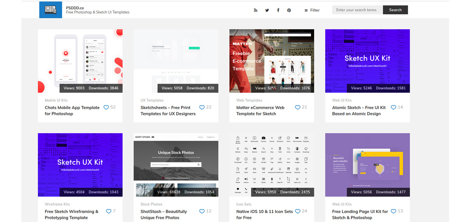Click Views: 5058 Downloads: 820 label
The image size is (470, 222).
(x=188, y=88)
